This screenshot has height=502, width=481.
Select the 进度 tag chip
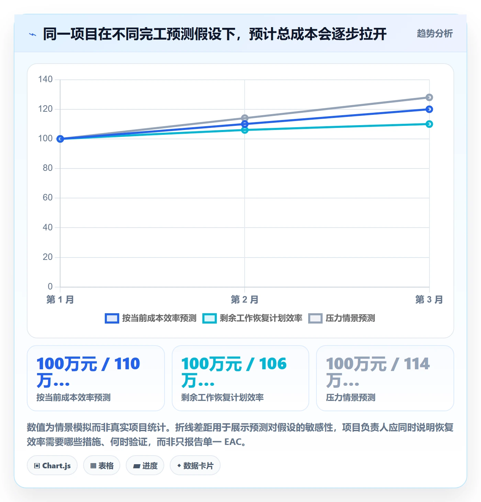(145, 466)
